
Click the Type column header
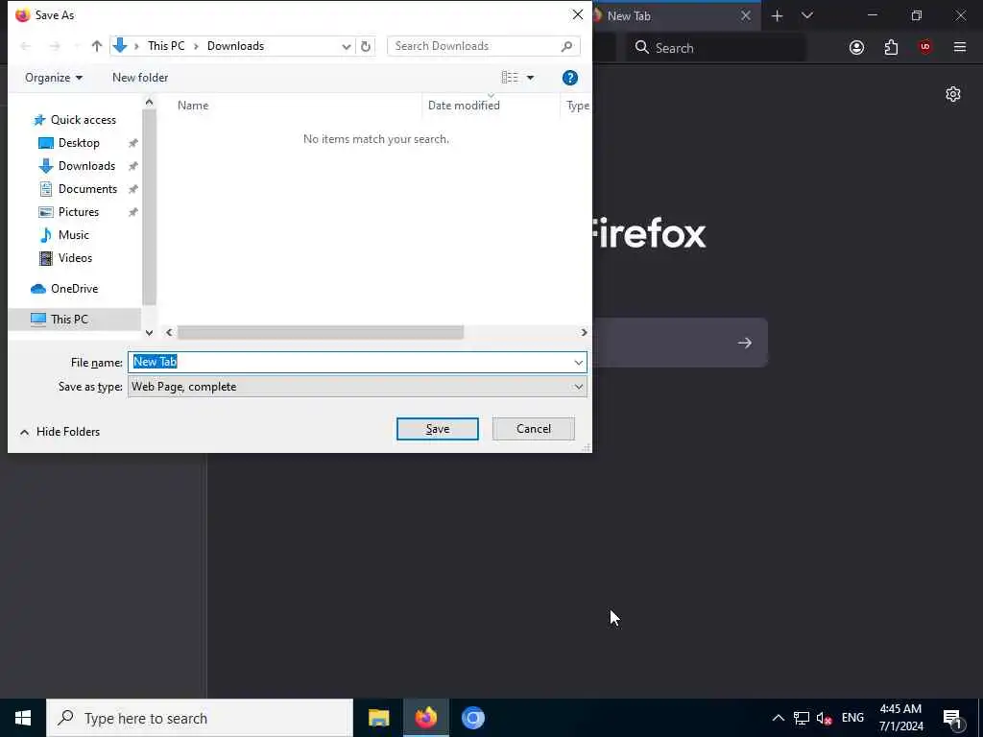[576, 106]
